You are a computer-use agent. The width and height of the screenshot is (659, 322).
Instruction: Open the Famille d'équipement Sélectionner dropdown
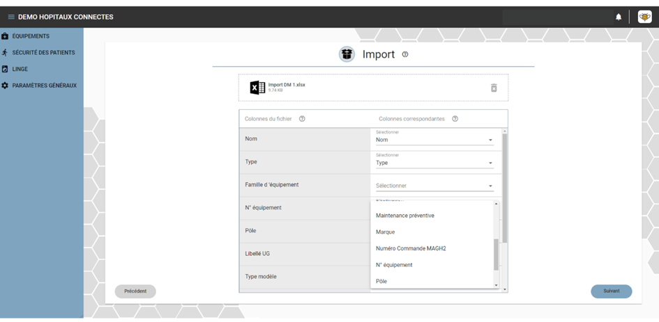tap(434, 186)
